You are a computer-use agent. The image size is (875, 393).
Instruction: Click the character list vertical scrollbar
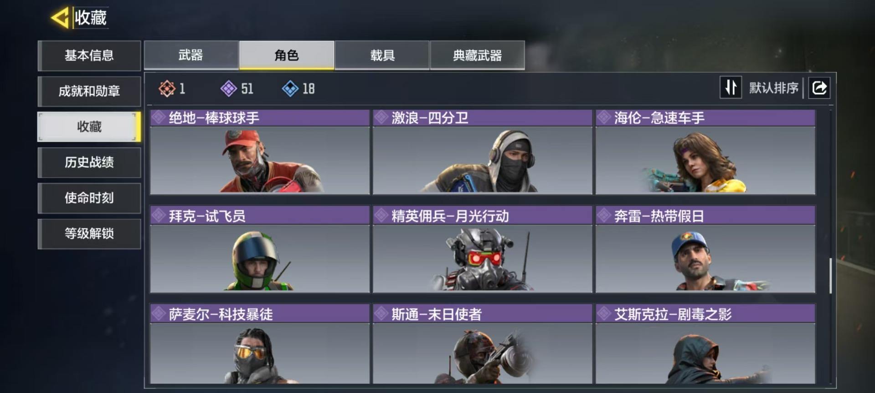(831, 276)
